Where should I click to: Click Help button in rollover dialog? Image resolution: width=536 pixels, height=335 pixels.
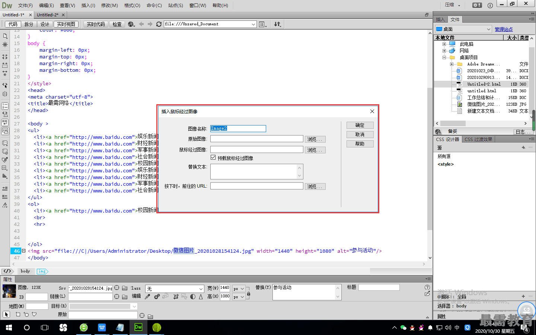coord(360,144)
